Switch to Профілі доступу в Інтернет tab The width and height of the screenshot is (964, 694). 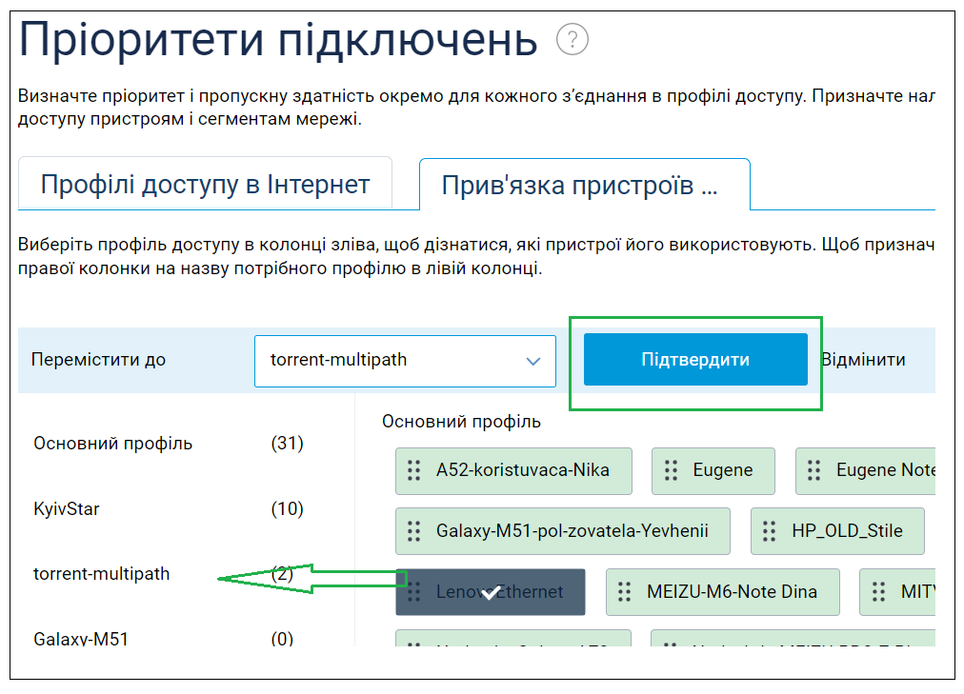pos(206,185)
